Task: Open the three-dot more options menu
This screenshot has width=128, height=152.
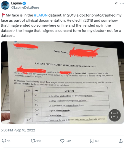Action: [122, 3]
